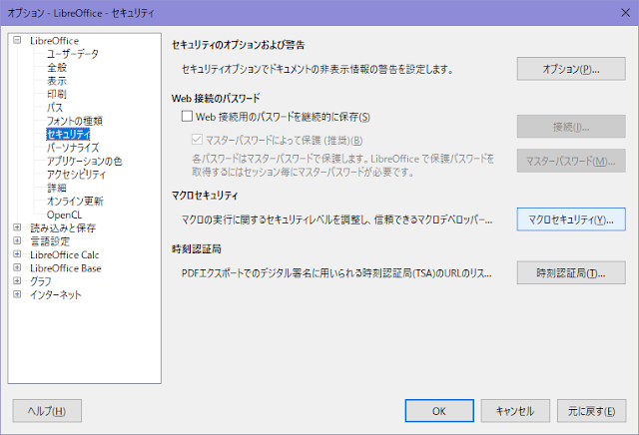Click the PDFエクスポート TSA description text
639x435 pixels.
(336, 273)
